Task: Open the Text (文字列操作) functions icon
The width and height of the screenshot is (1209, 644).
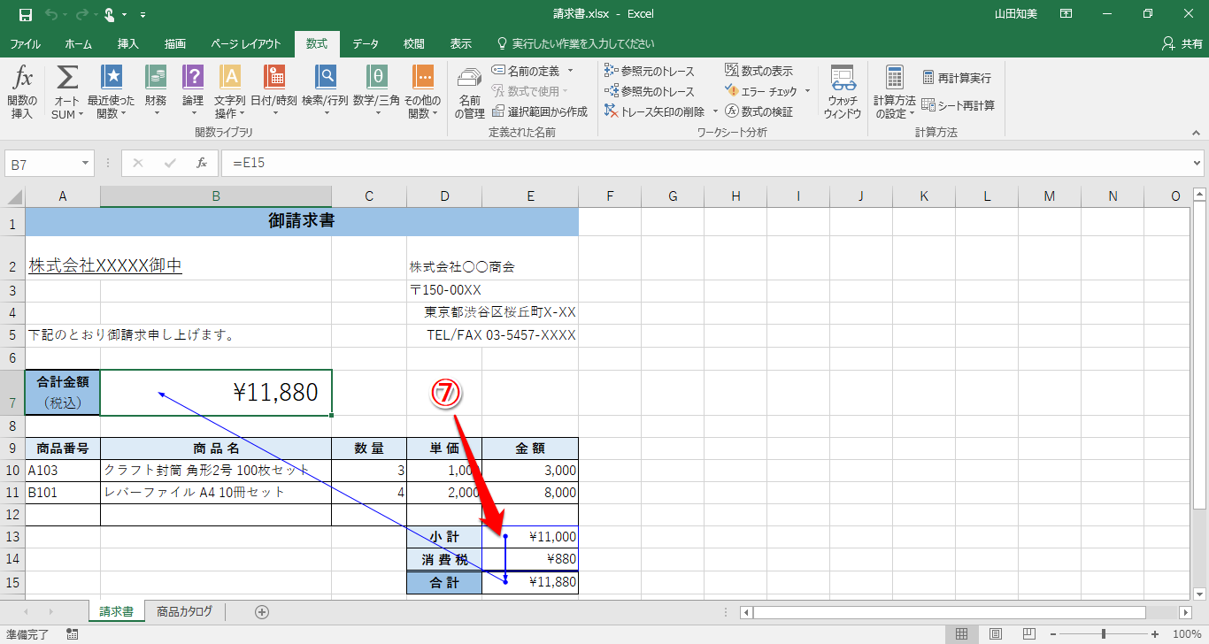Action: 230,78
